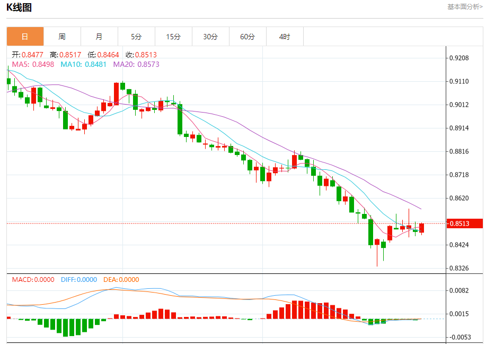Click the MA10: 0.8481 legend label
The width and height of the screenshot is (486, 344).
83,64
